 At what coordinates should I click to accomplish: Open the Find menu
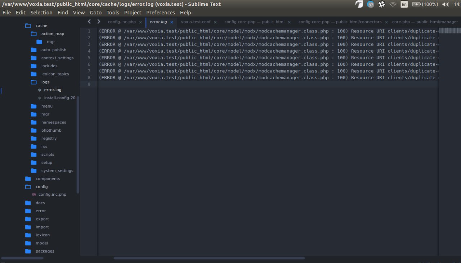tap(63, 13)
